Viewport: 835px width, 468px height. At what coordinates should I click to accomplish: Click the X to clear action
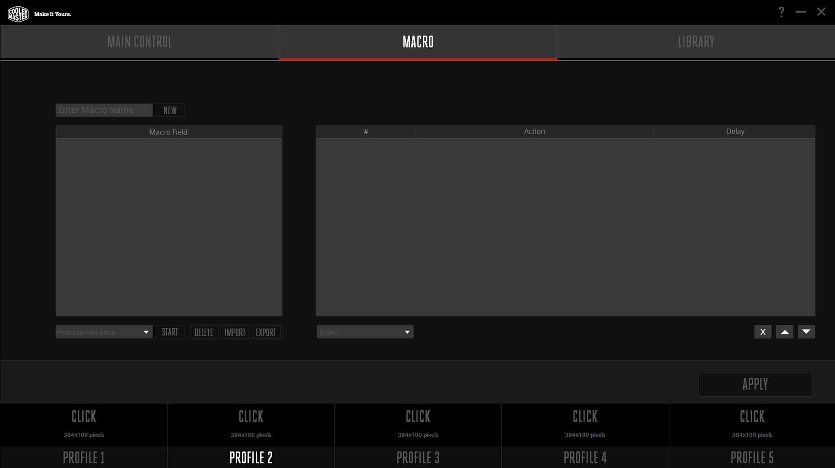pyautogui.click(x=763, y=332)
